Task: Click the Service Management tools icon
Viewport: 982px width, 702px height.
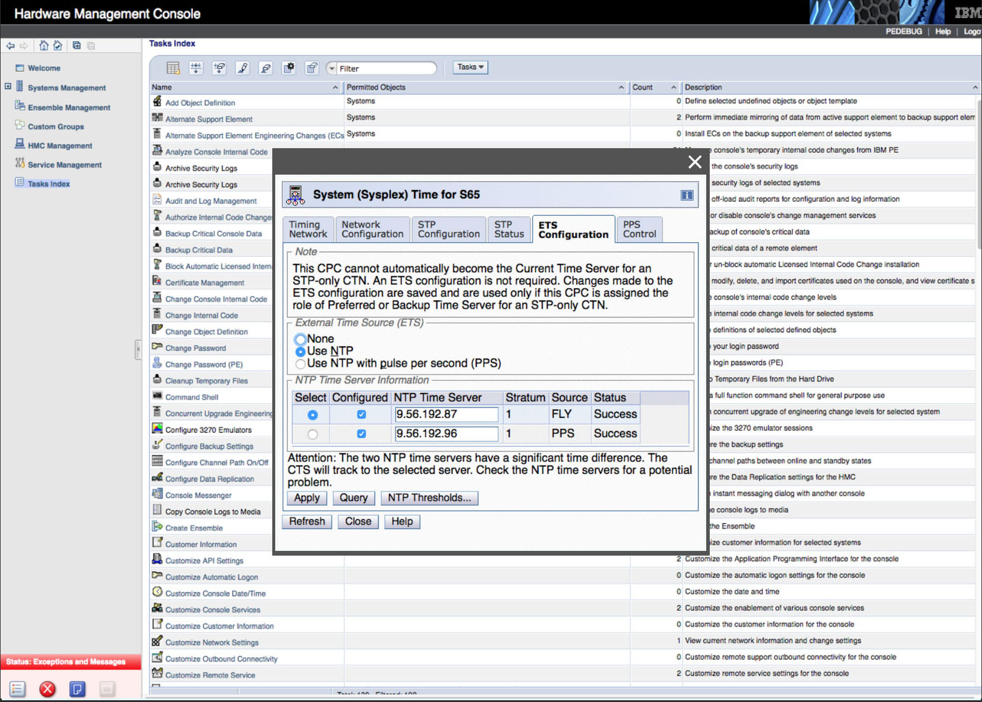Action: [x=20, y=163]
